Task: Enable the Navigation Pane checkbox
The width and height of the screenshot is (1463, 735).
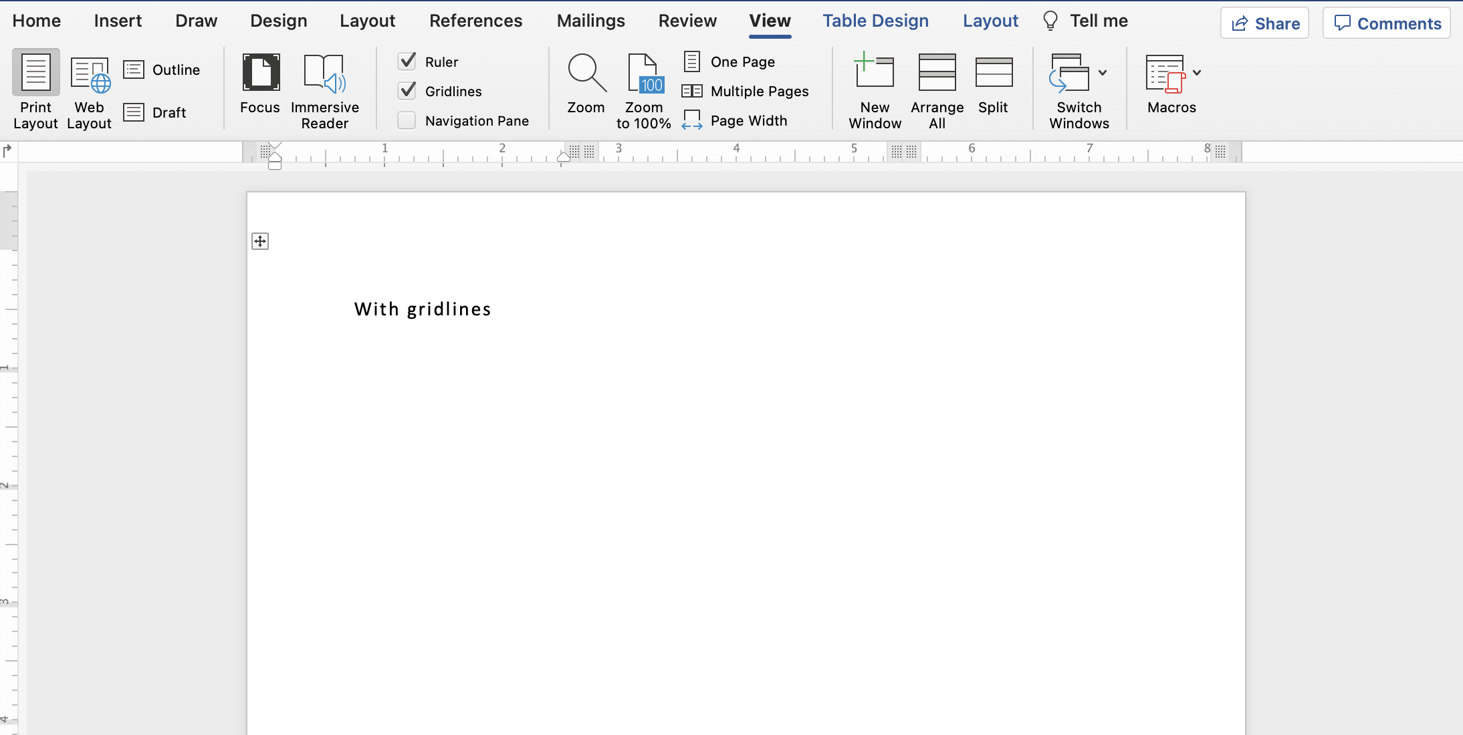Action: [x=407, y=120]
